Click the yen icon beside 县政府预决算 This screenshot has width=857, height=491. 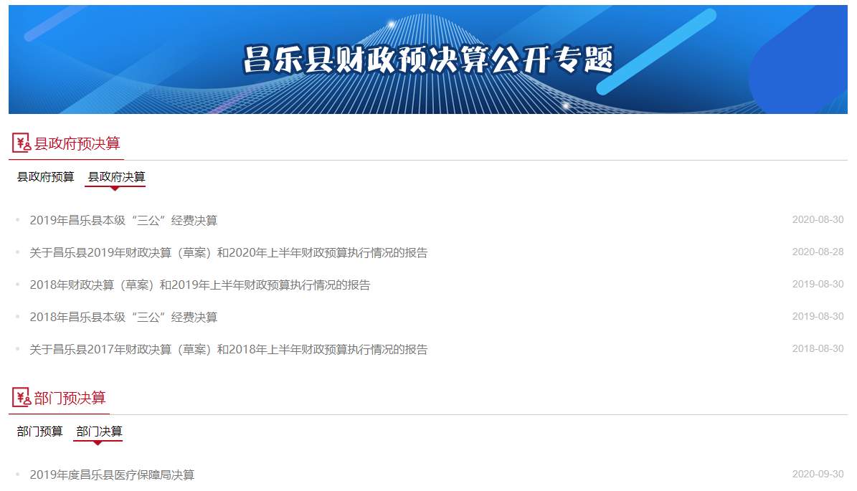22,143
